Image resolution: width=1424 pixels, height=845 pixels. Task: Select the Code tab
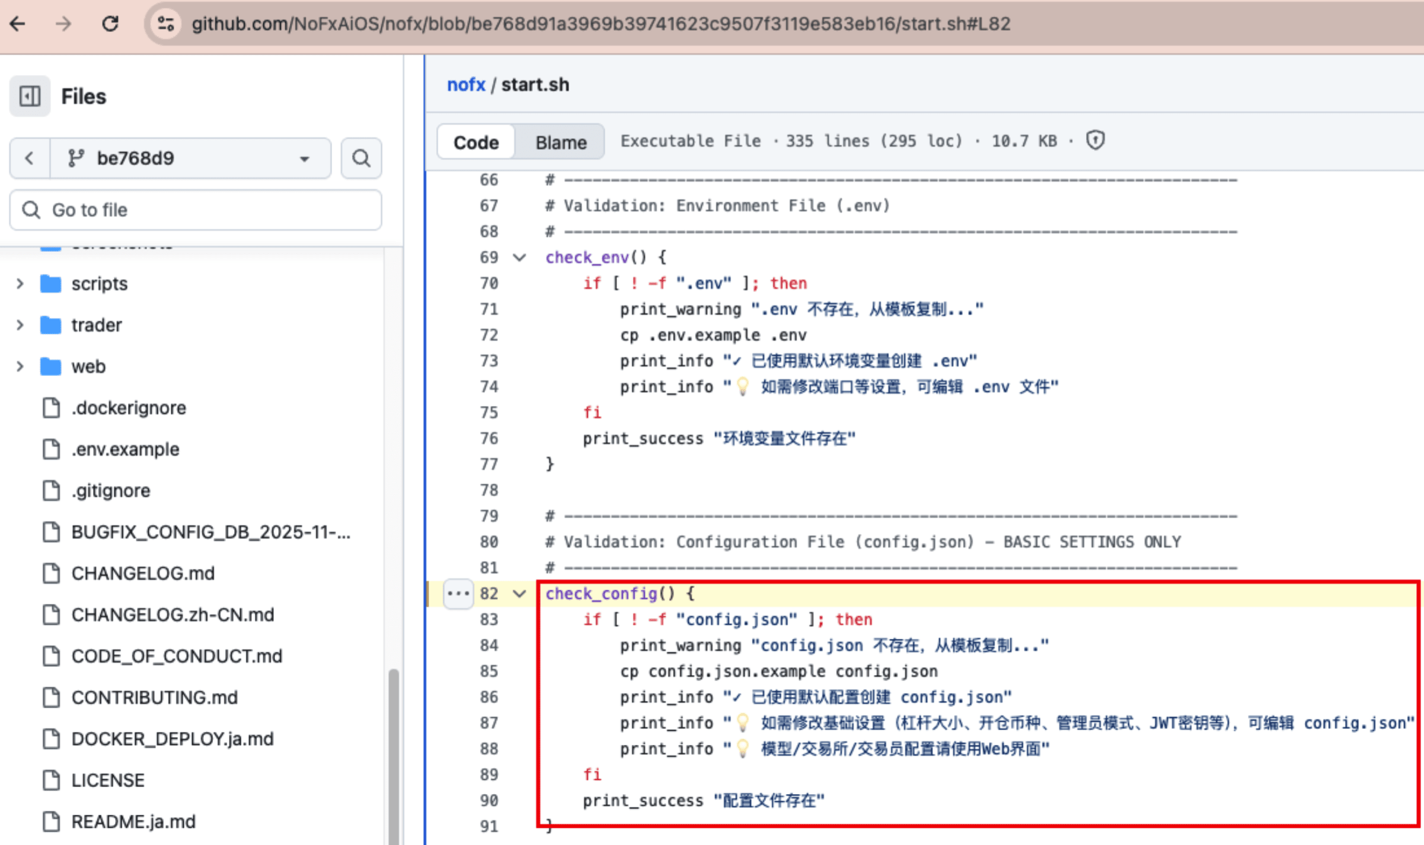click(x=476, y=142)
